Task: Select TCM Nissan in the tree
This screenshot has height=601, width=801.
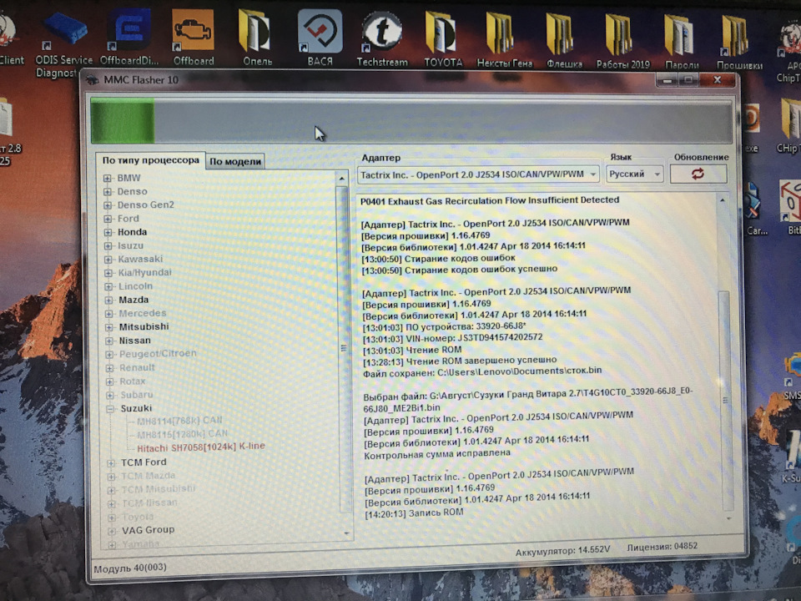Action: pos(149,503)
